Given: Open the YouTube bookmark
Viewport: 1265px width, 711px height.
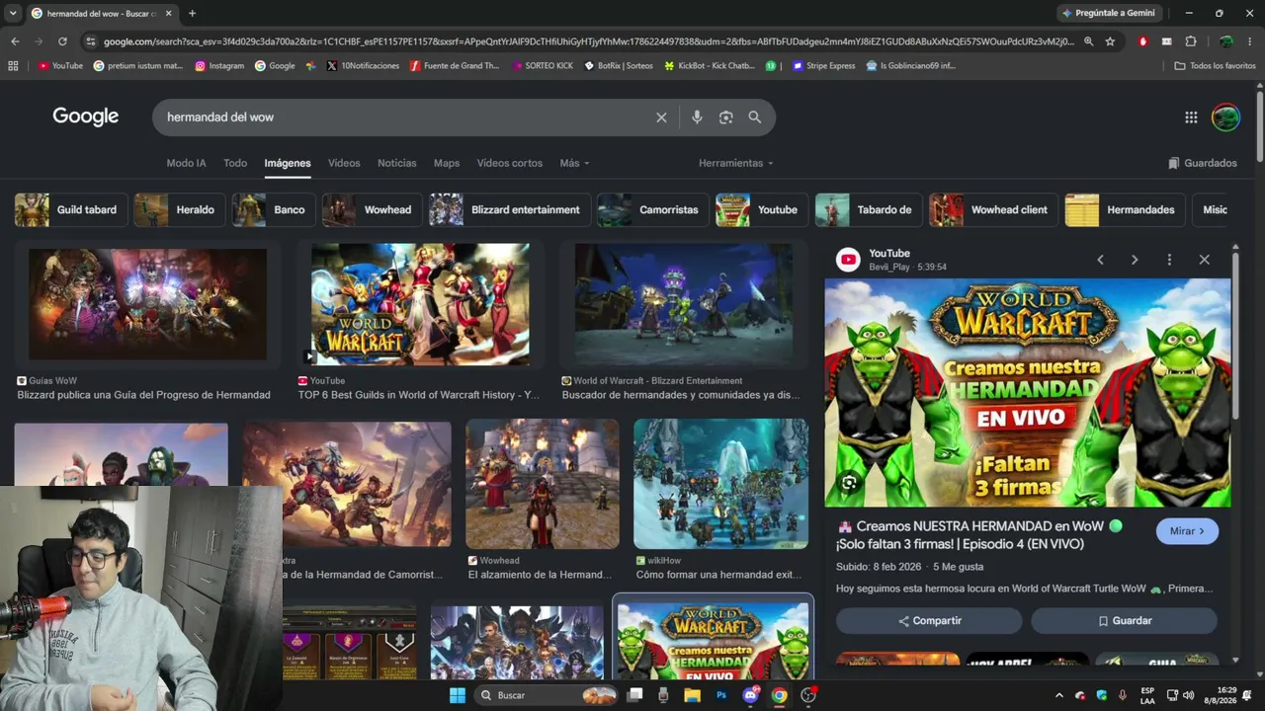Looking at the screenshot, I should 60,66.
